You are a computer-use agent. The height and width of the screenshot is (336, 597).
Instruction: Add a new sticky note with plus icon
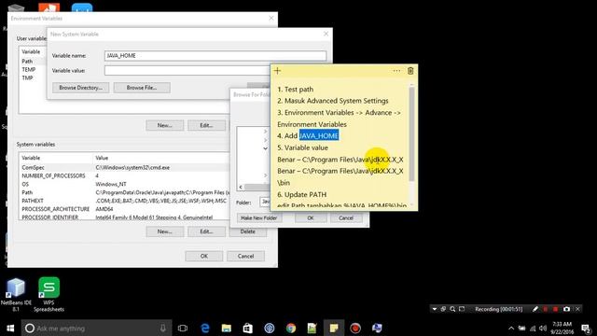point(277,71)
